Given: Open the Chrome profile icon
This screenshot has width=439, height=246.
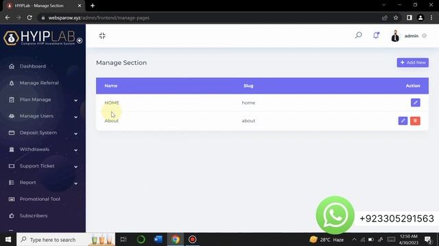Looking at the screenshot, I should (420, 18).
